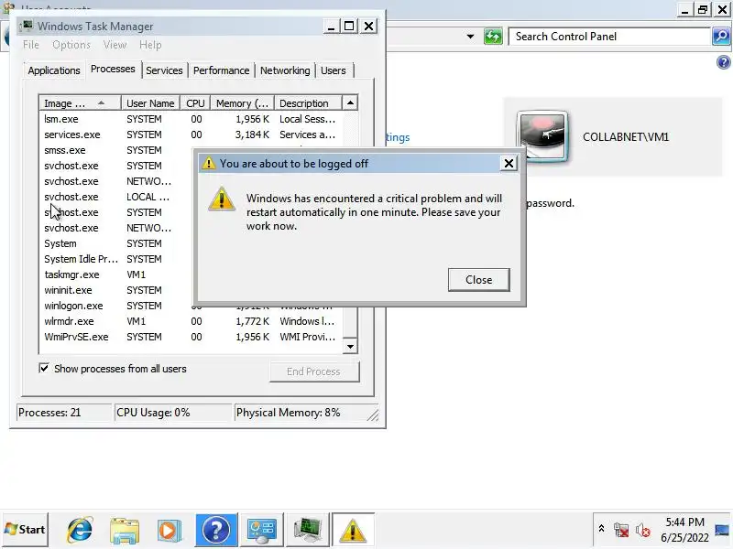Screen dimensions: 733x549
Task: Switch to the Performance tab
Action: click(221, 70)
